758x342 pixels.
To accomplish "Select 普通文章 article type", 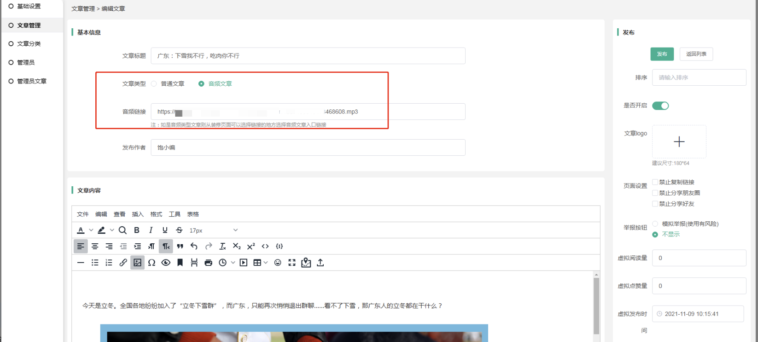I will coord(168,84).
